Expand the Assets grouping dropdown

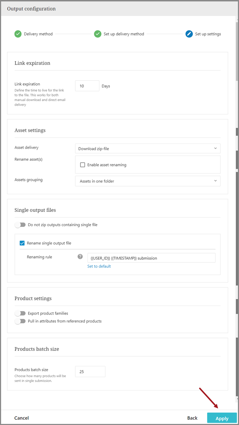point(148,181)
